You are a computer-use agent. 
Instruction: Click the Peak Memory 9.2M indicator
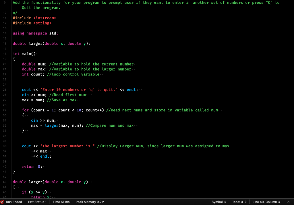pos(90,202)
